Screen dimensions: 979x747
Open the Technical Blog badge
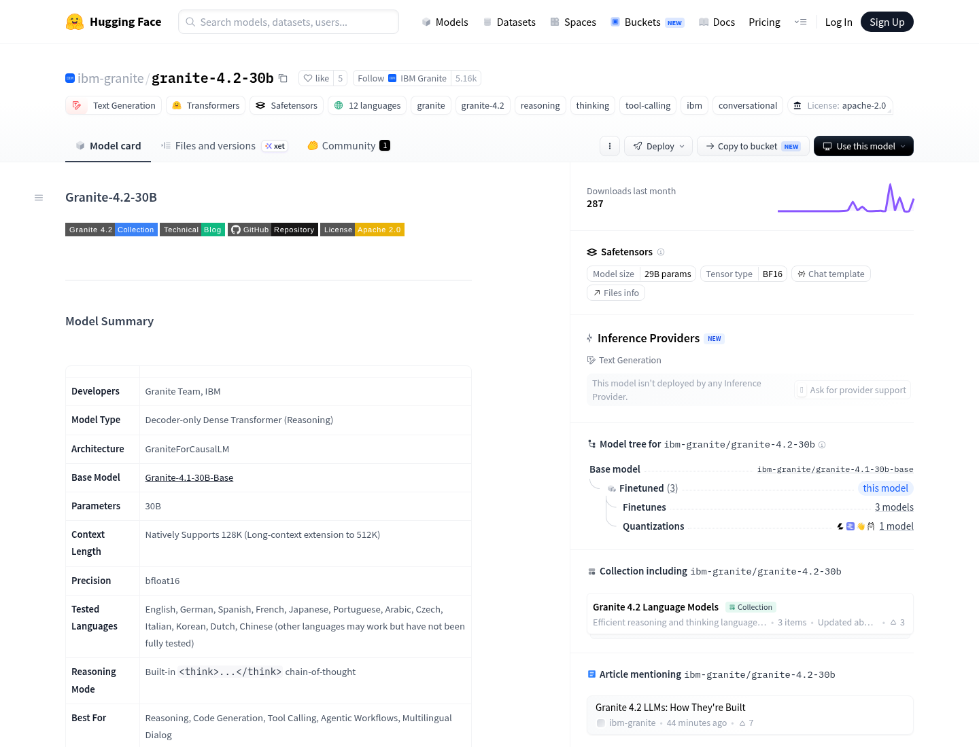(192, 230)
